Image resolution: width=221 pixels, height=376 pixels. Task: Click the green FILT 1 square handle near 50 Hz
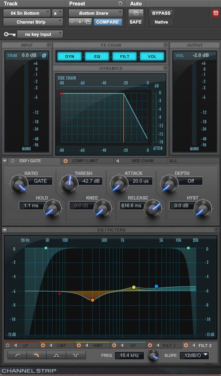coord(46,248)
